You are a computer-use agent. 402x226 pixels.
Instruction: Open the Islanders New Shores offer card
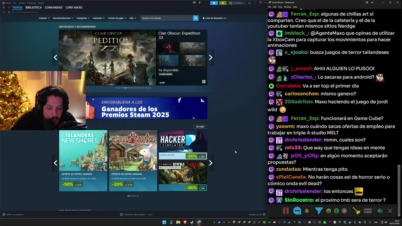[83, 161]
